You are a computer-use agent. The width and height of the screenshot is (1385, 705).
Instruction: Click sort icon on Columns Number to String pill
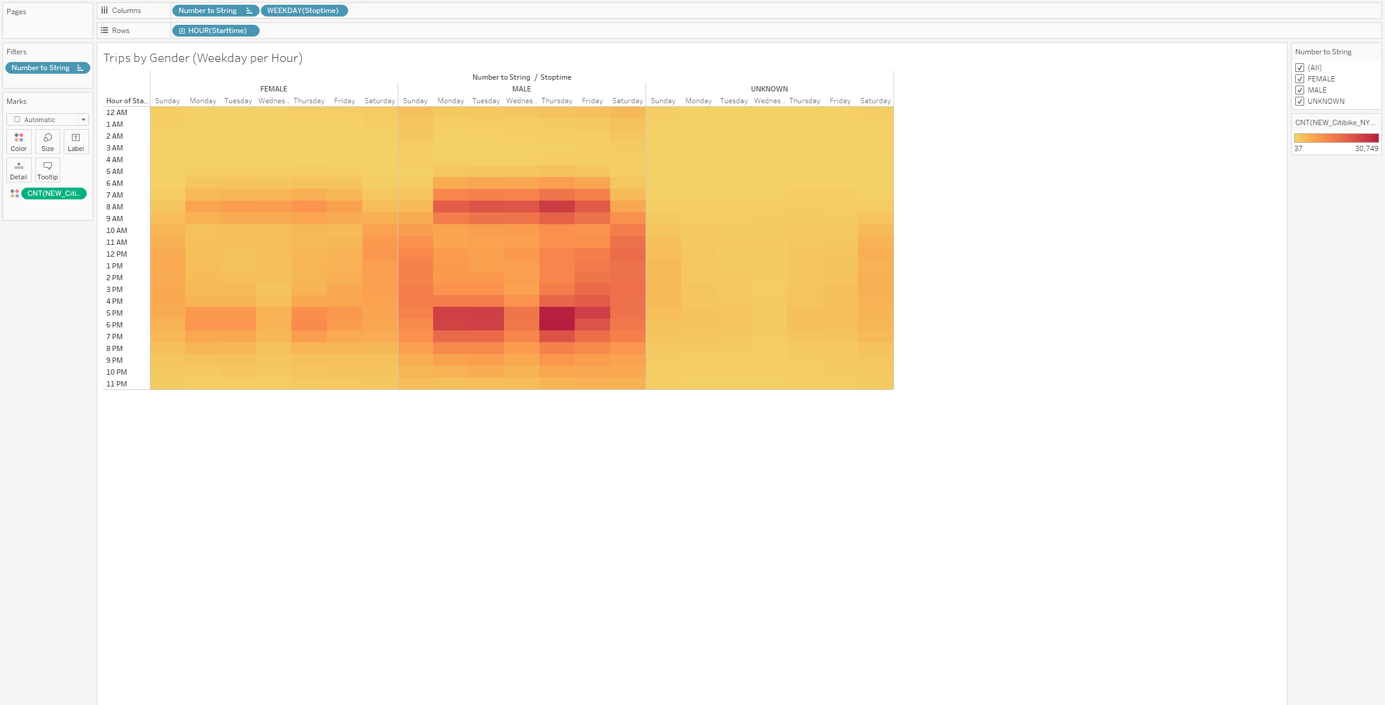coord(249,11)
